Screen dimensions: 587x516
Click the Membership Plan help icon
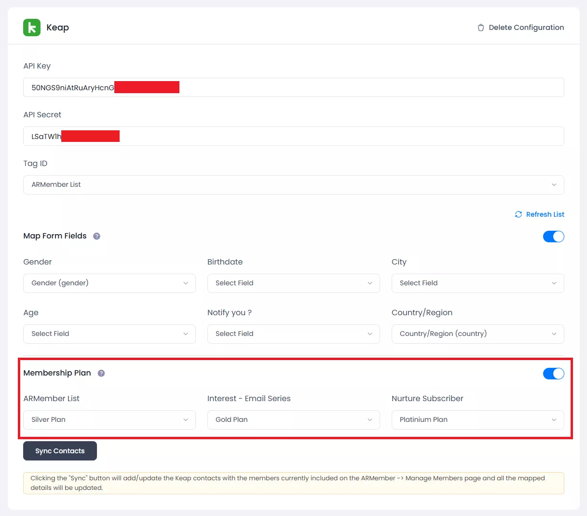pos(101,373)
